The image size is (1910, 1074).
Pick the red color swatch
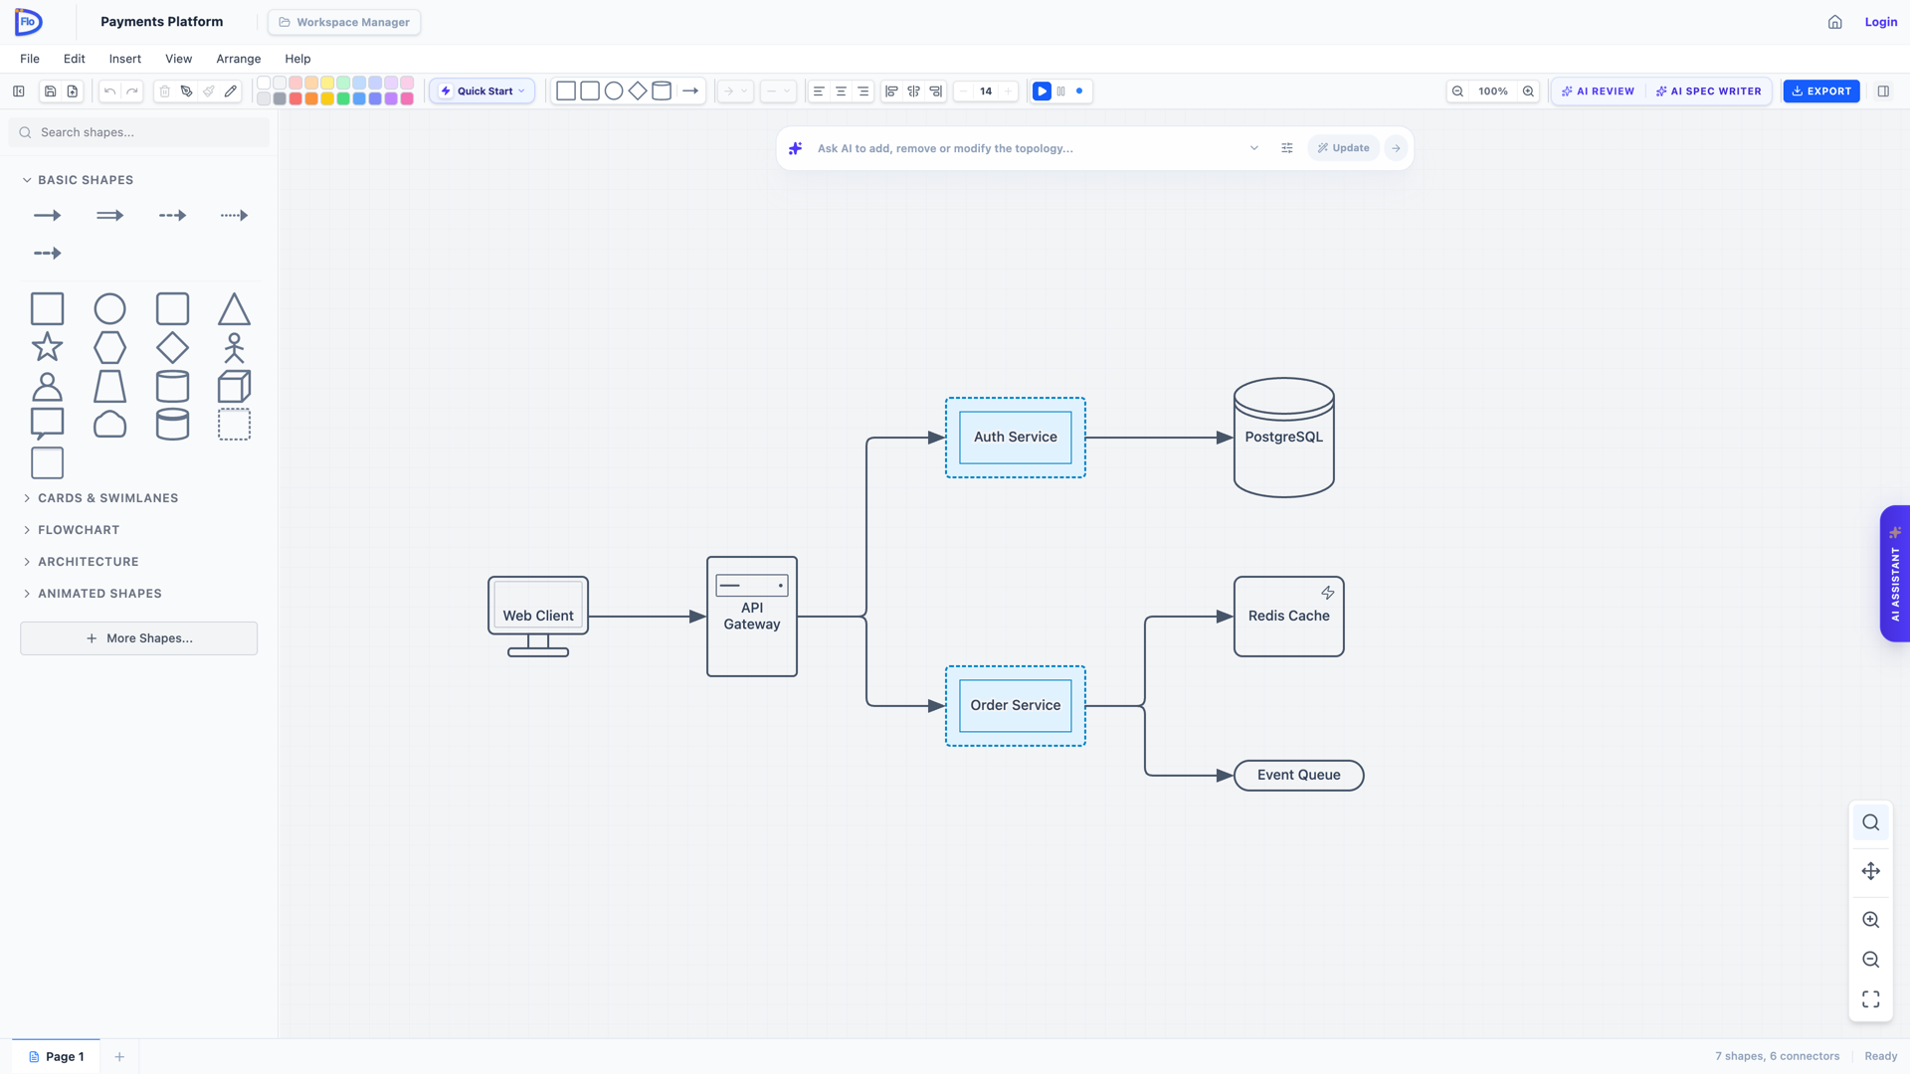(x=295, y=98)
